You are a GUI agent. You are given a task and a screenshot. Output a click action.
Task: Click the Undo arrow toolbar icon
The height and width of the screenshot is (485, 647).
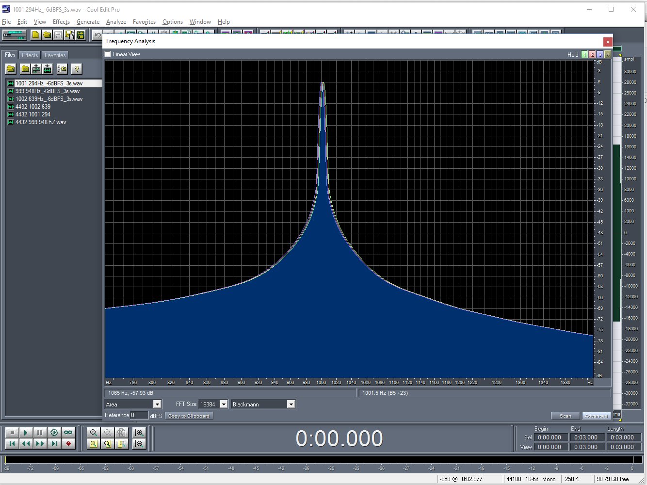(97, 35)
